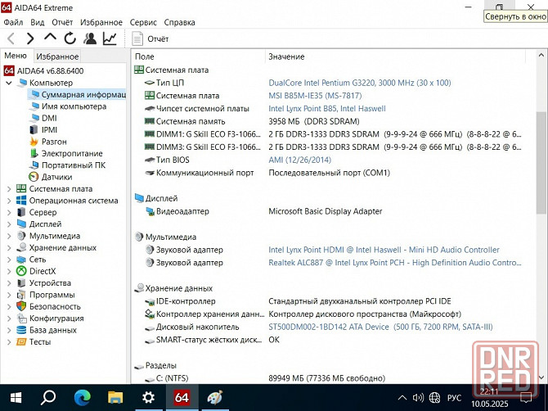Viewport: 548px width, 411px height.
Task: Open the Сервис menu
Action: tap(143, 22)
